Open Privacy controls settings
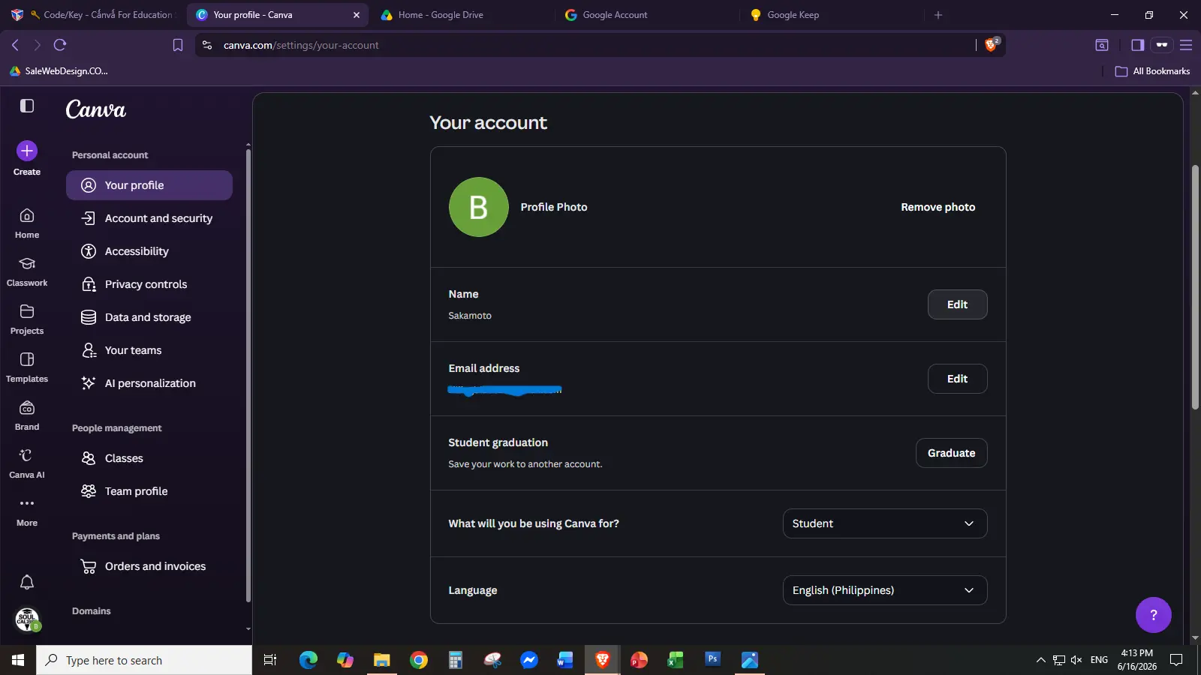Screen dimensions: 1201x675 pyautogui.click(x=149, y=284)
